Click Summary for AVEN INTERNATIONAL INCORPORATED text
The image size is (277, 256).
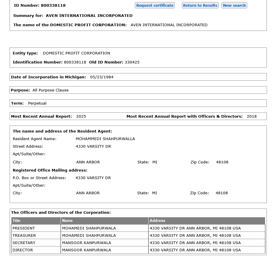tap(73, 15)
